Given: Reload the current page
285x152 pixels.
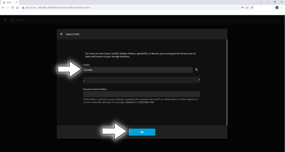Looking at the screenshot, I should point(13,7).
